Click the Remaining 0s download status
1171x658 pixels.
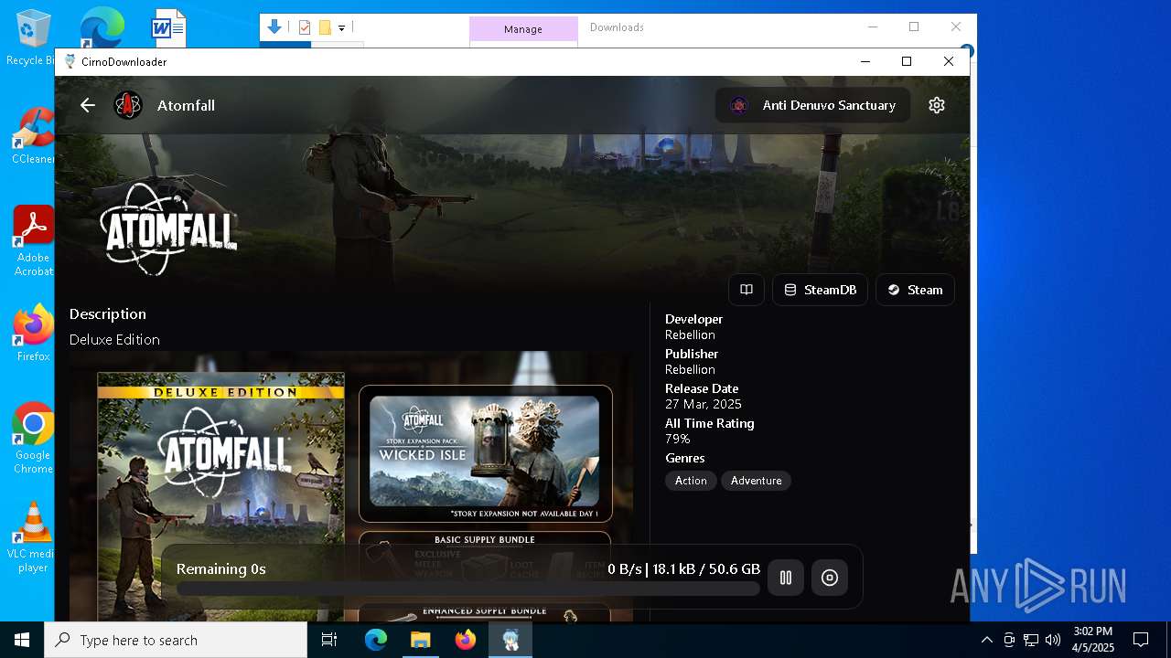click(220, 569)
